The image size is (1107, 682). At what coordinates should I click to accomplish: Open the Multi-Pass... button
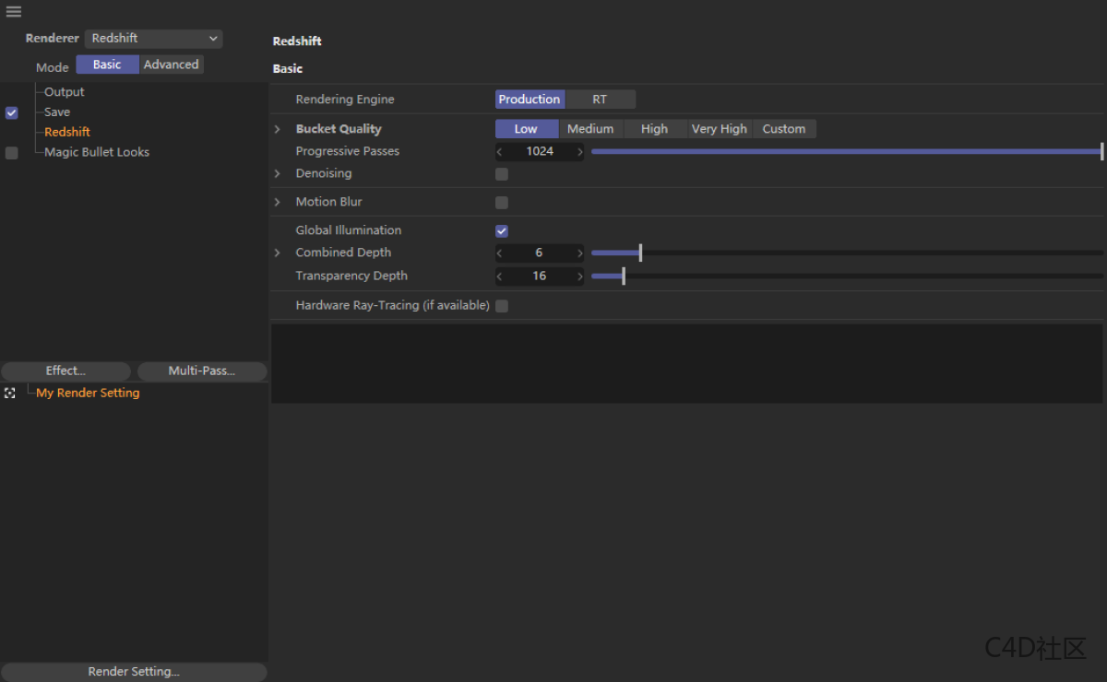point(201,370)
